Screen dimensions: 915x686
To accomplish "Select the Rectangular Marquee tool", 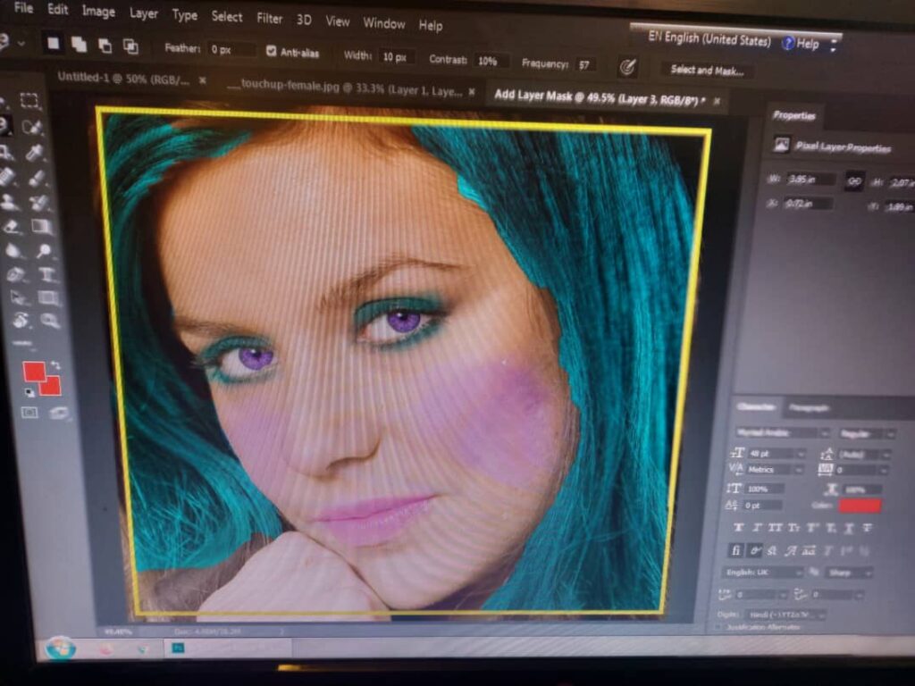I will tap(30, 101).
